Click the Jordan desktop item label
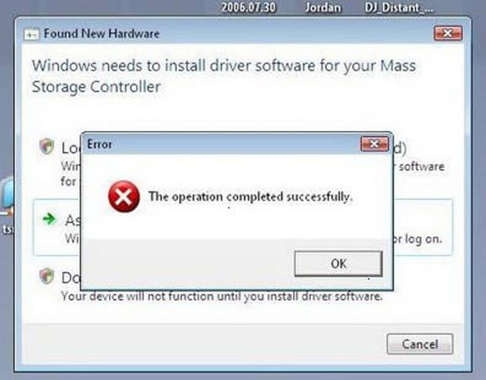Viewport: 486px width, 380px height. [x=323, y=7]
